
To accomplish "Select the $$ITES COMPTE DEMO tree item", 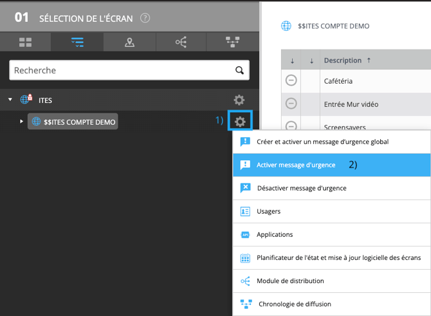I will tap(73, 121).
